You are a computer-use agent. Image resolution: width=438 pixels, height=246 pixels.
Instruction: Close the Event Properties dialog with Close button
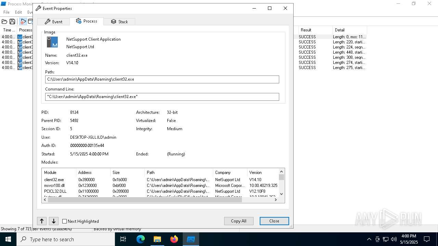click(x=274, y=221)
